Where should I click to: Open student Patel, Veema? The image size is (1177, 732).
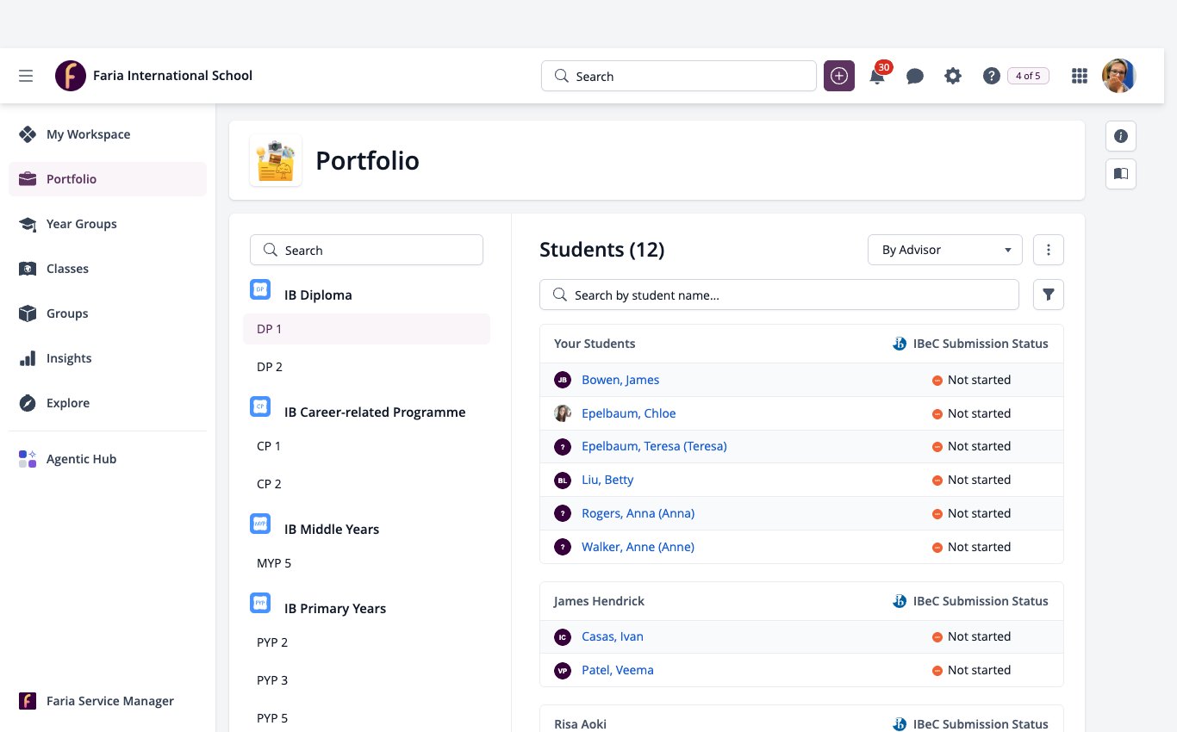tap(618, 670)
